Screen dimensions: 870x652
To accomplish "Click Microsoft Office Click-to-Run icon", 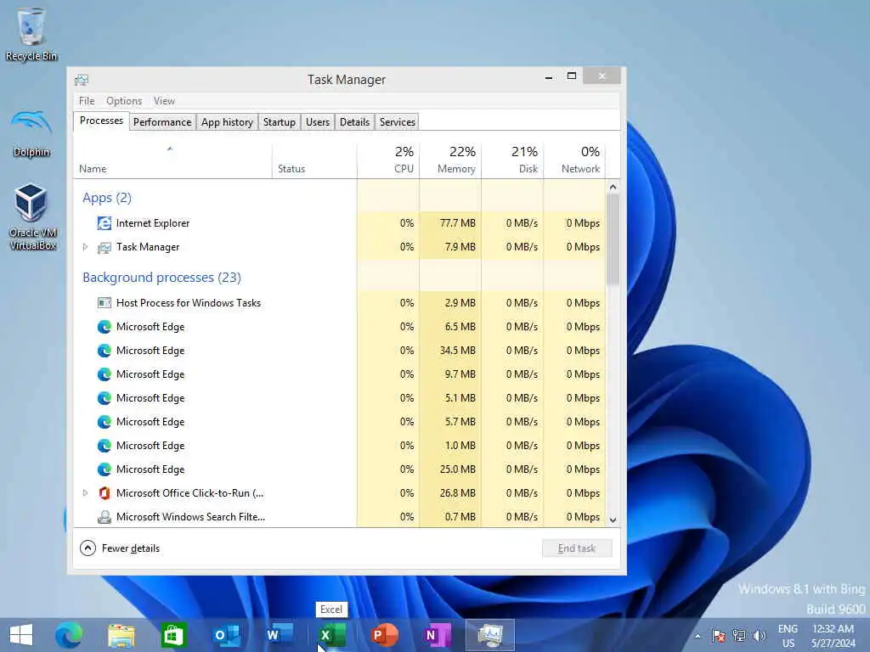I will click(x=104, y=493).
